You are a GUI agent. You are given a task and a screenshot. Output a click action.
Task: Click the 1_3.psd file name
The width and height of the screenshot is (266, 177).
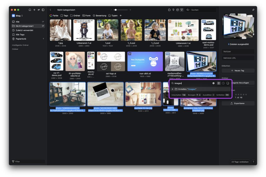131,43
